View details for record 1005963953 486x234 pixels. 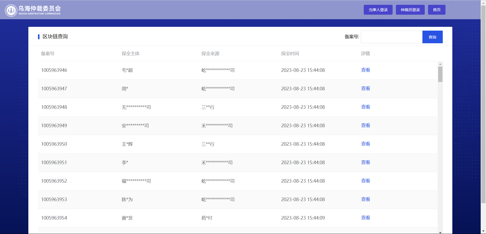point(366,199)
